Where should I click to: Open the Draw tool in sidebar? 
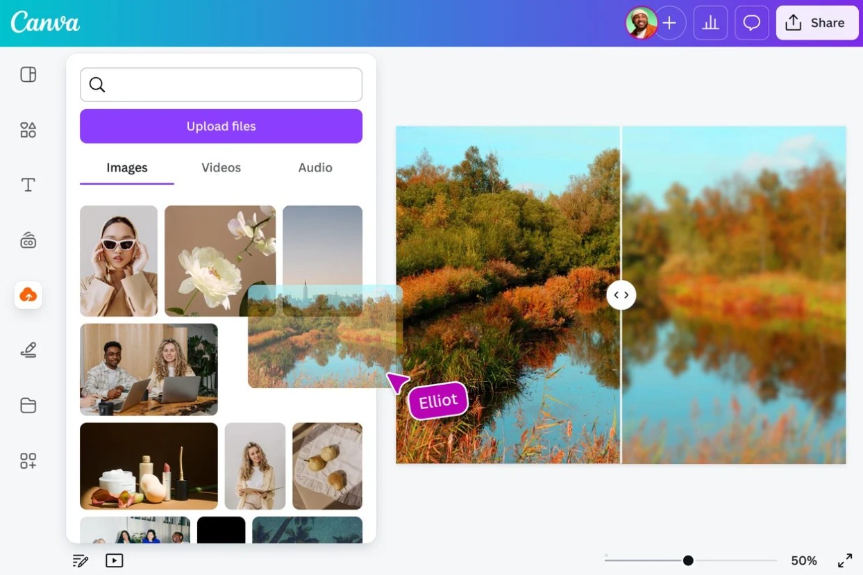click(28, 350)
